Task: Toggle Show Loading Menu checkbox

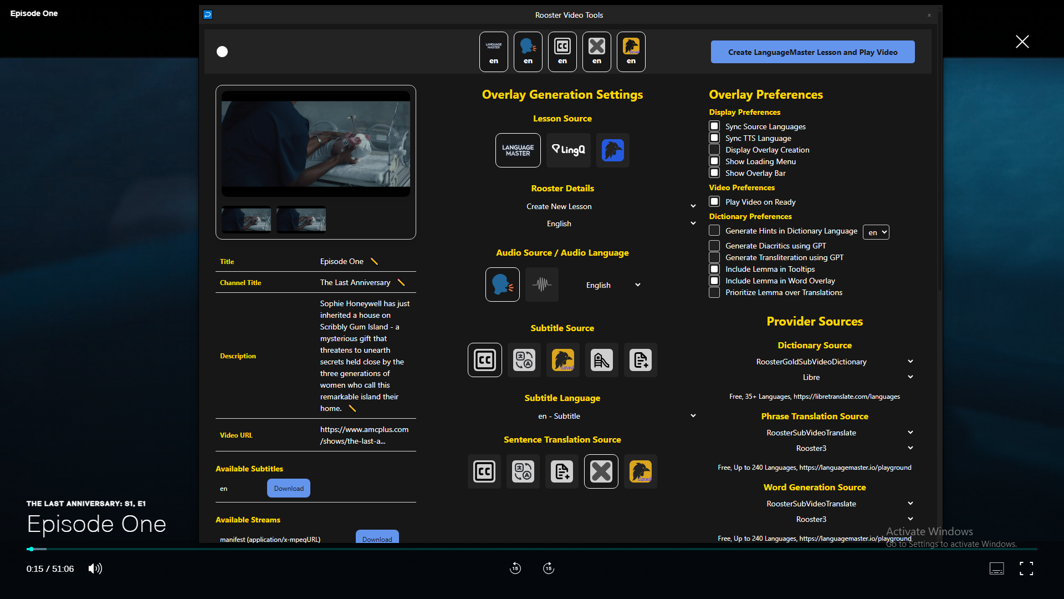Action: tap(714, 161)
